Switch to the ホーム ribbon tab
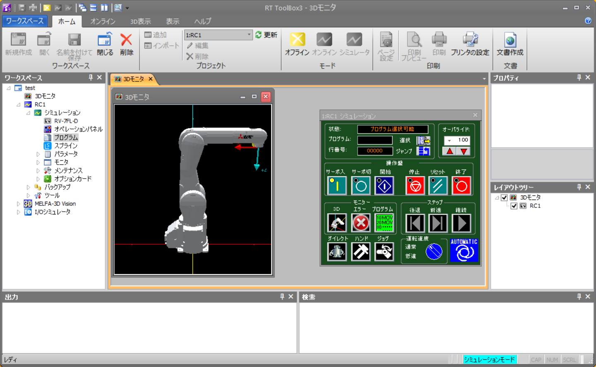596x367 pixels. (x=67, y=21)
